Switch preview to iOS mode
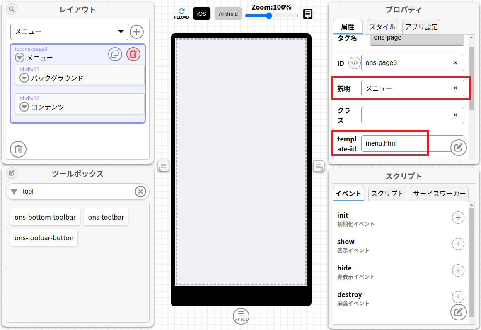This screenshot has height=330, width=481. click(x=202, y=14)
